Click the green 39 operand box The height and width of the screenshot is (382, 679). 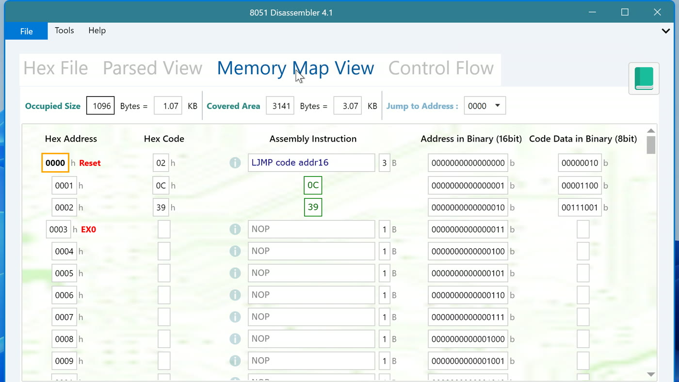coord(313,207)
